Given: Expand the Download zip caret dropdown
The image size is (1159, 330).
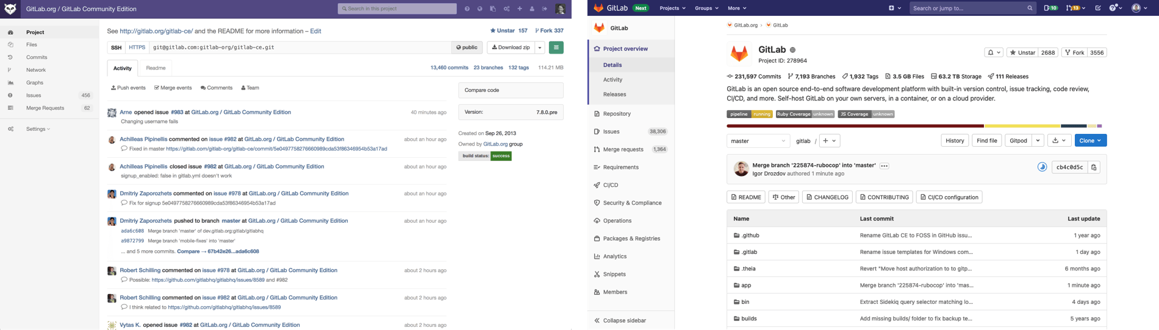Looking at the screenshot, I should coord(540,47).
